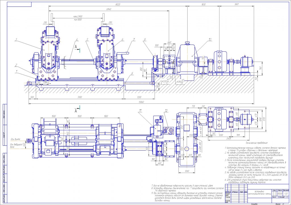Screen dimensions: 291x205
Task: Pick the 735 dimension above the gearbox plan
Action: click(193, 106)
